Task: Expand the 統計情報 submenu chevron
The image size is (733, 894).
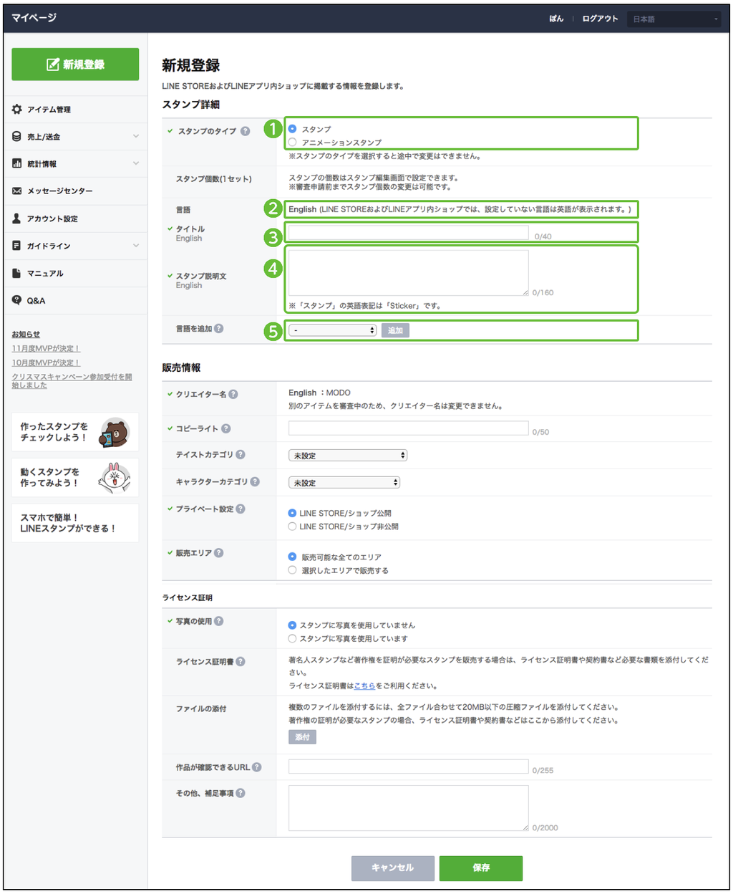Action: coord(136,163)
